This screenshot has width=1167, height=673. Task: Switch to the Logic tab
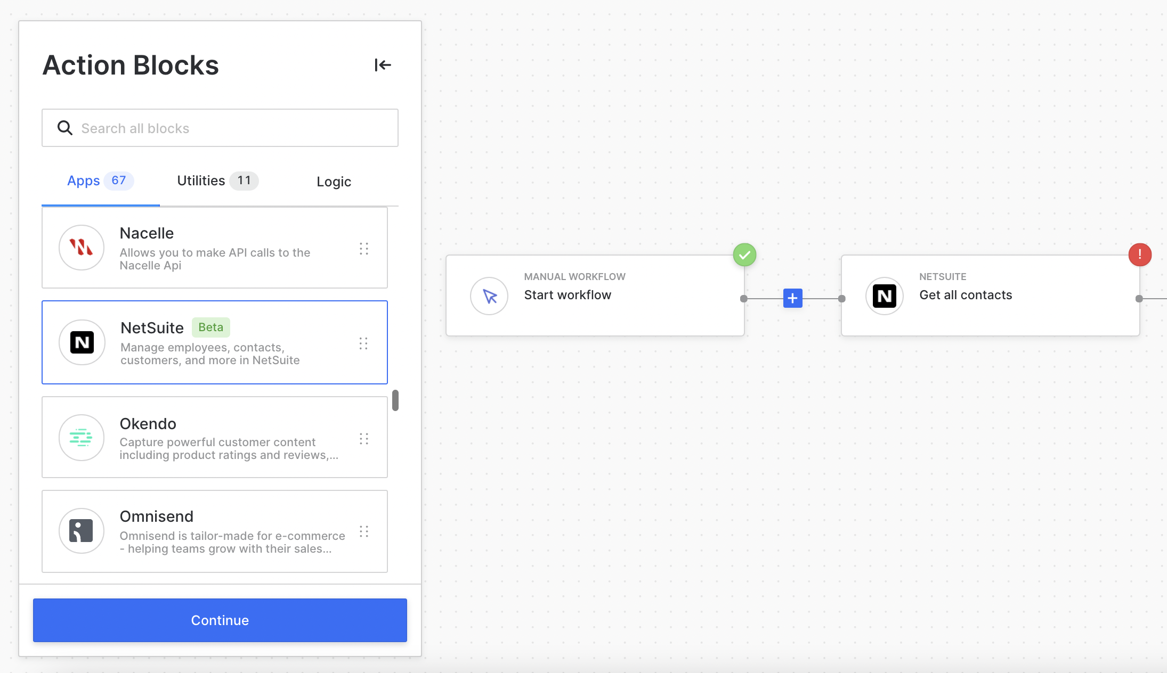[x=334, y=182]
